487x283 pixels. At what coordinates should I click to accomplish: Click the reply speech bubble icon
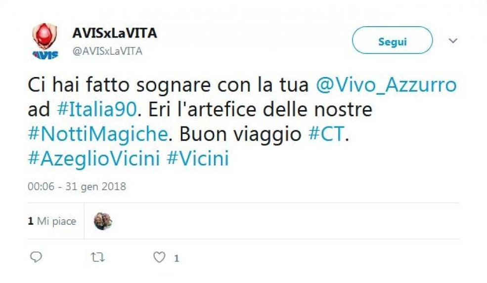pos(36,257)
